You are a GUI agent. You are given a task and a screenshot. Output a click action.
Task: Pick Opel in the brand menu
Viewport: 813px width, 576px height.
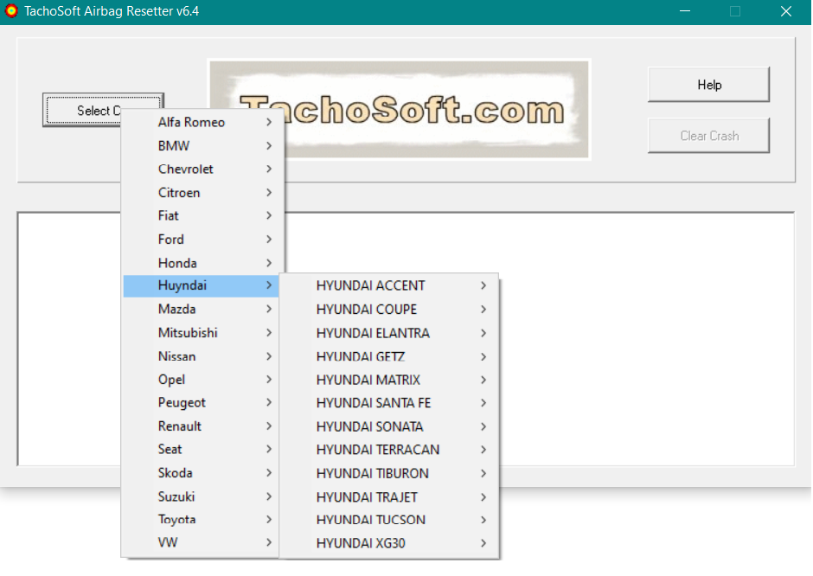click(x=202, y=380)
